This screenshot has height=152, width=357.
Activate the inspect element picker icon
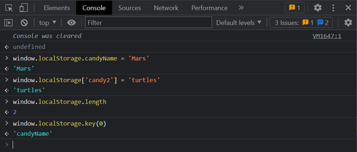tap(9, 8)
